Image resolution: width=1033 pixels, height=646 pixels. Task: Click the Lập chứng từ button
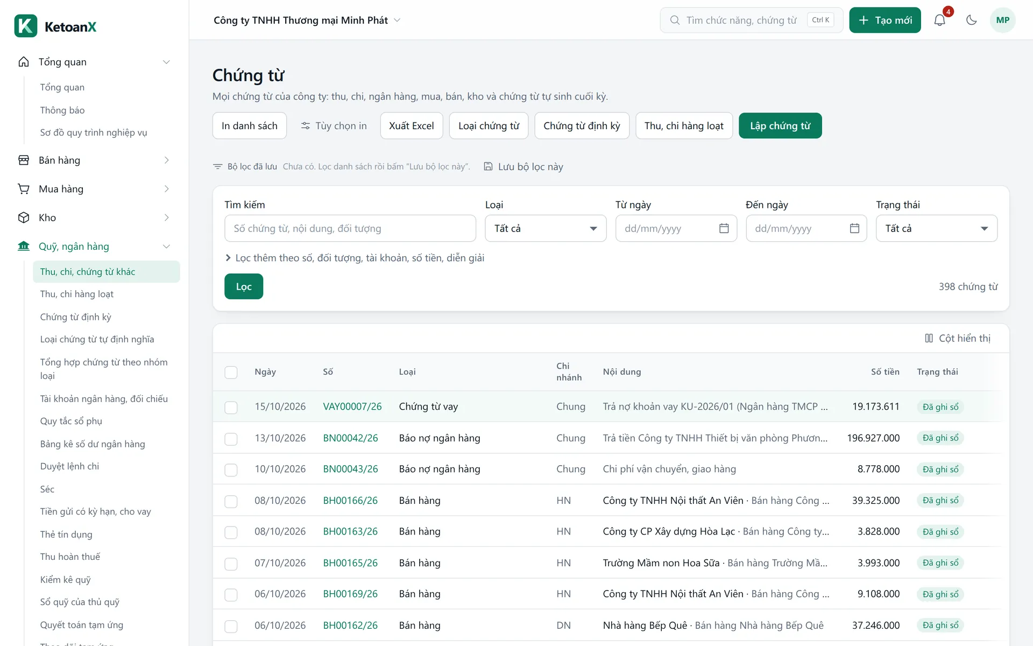pyautogui.click(x=780, y=125)
